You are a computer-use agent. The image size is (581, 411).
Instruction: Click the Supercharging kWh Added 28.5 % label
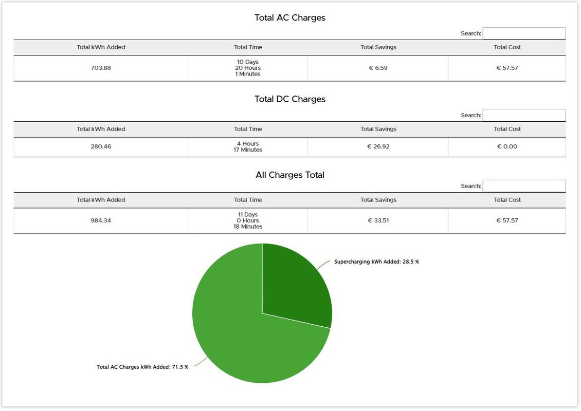pos(376,262)
